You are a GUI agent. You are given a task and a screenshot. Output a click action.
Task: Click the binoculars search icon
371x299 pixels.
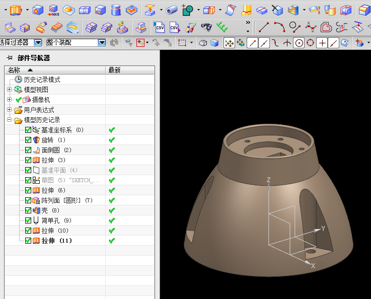point(206,27)
